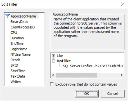Click the horizontal scrollbar thumb

[76, 75]
